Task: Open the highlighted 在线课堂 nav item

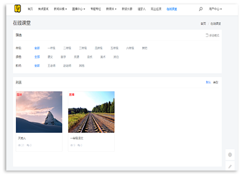Action: 171,9
